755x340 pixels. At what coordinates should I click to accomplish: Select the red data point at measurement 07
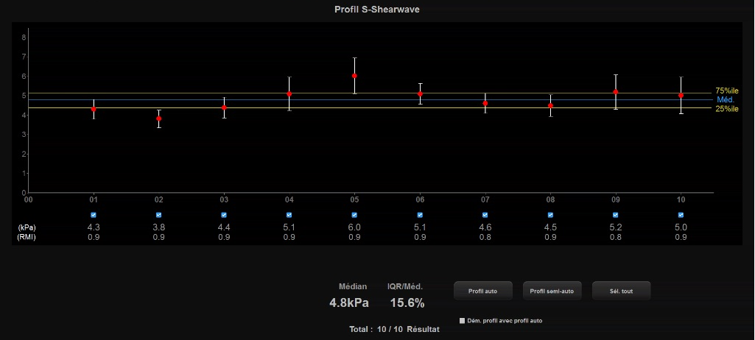pyautogui.click(x=485, y=103)
